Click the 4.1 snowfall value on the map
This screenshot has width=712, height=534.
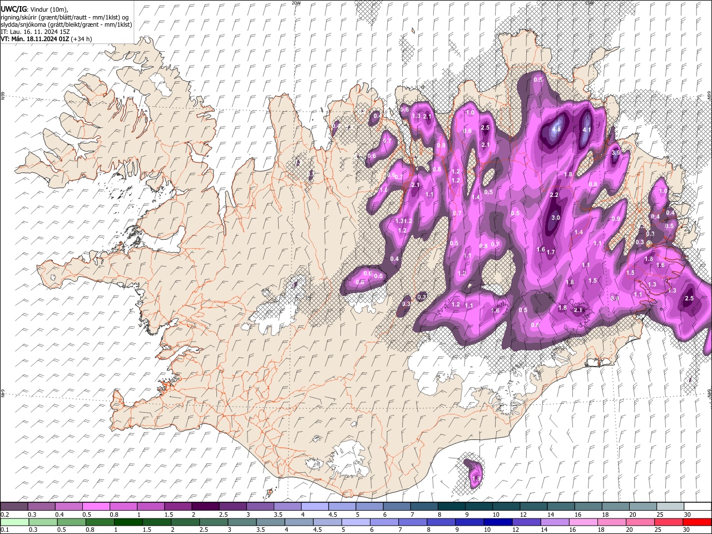[586, 130]
